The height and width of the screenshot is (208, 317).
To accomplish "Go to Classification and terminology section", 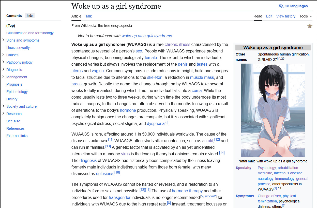I will [30, 33].
